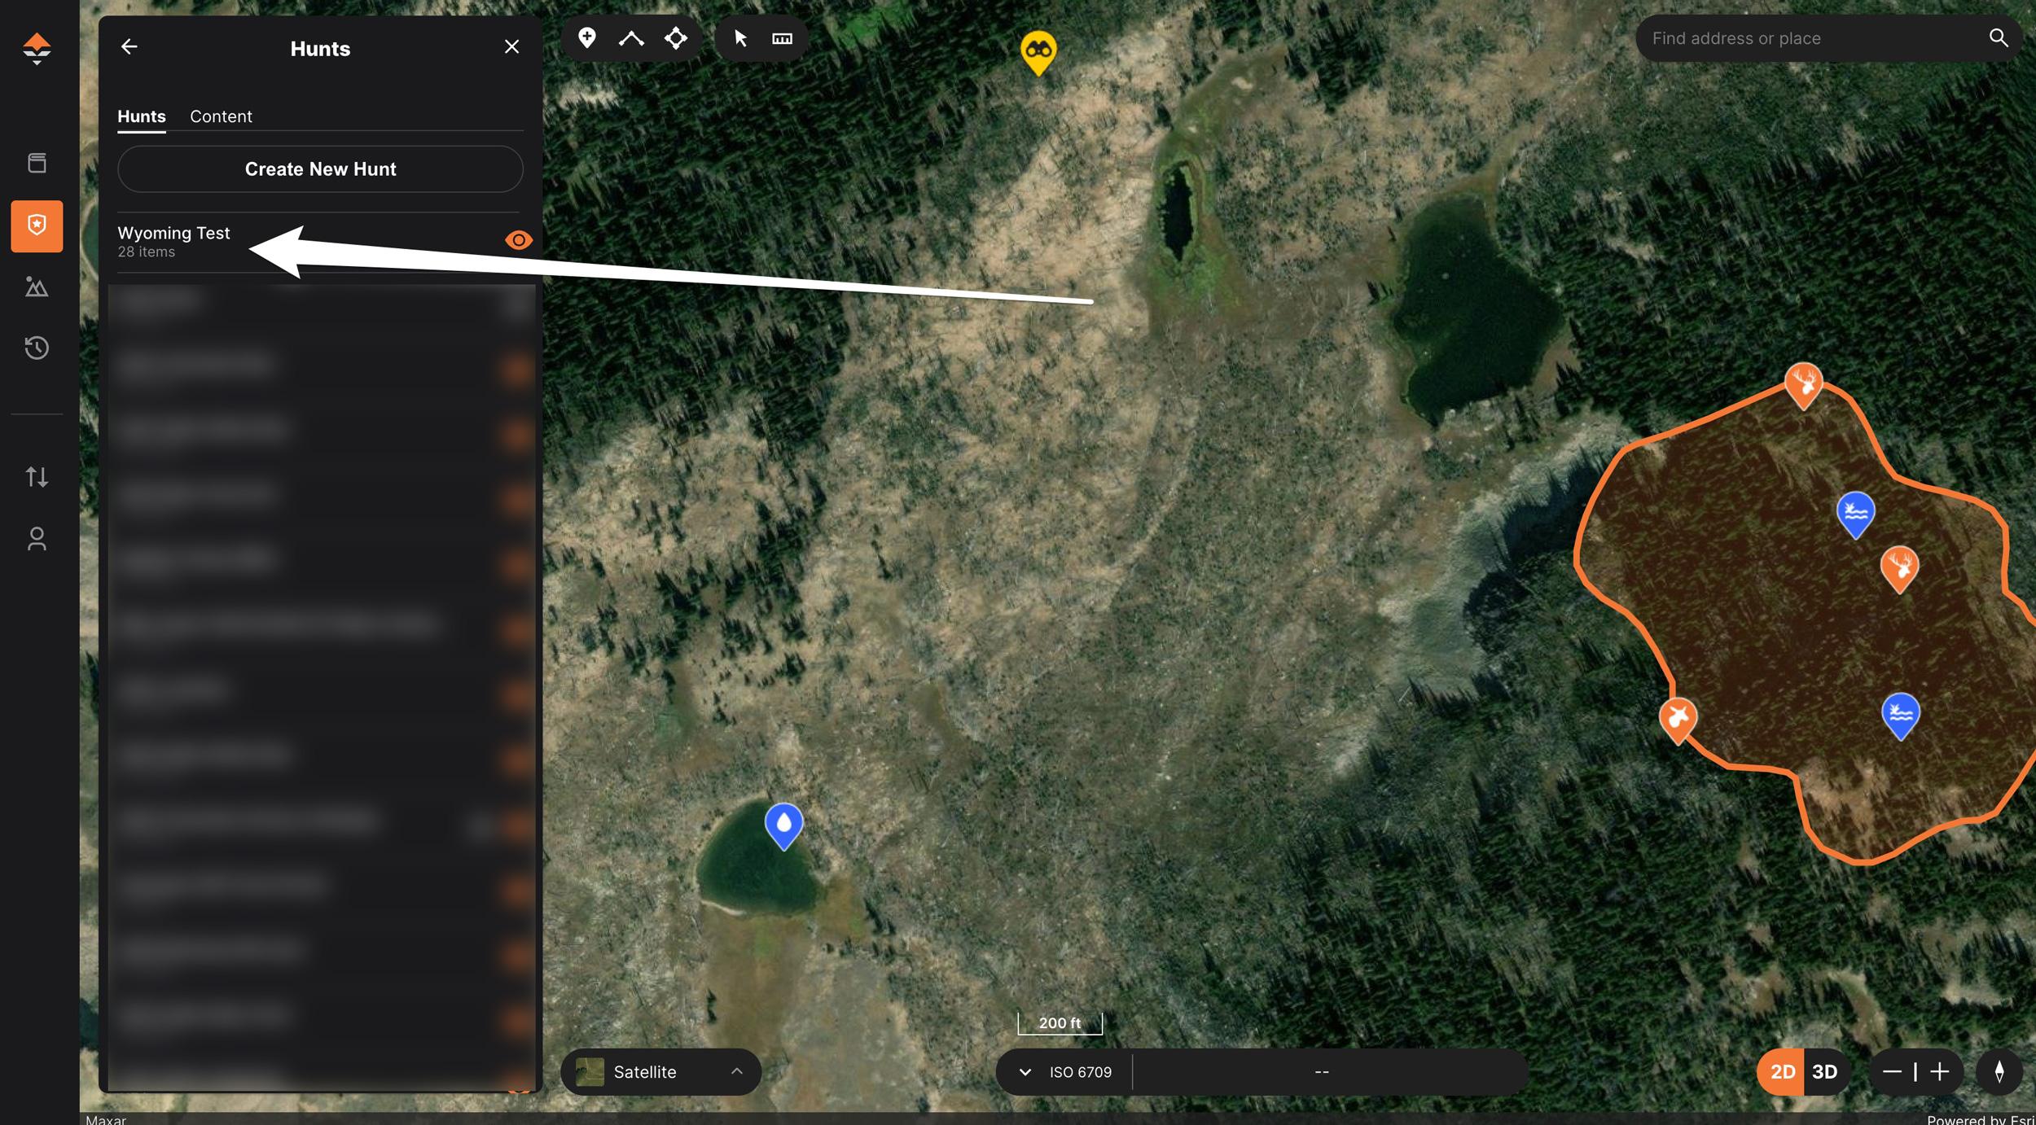Select the Hunts tab
This screenshot has width=2036, height=1125.
click(142, 116)
